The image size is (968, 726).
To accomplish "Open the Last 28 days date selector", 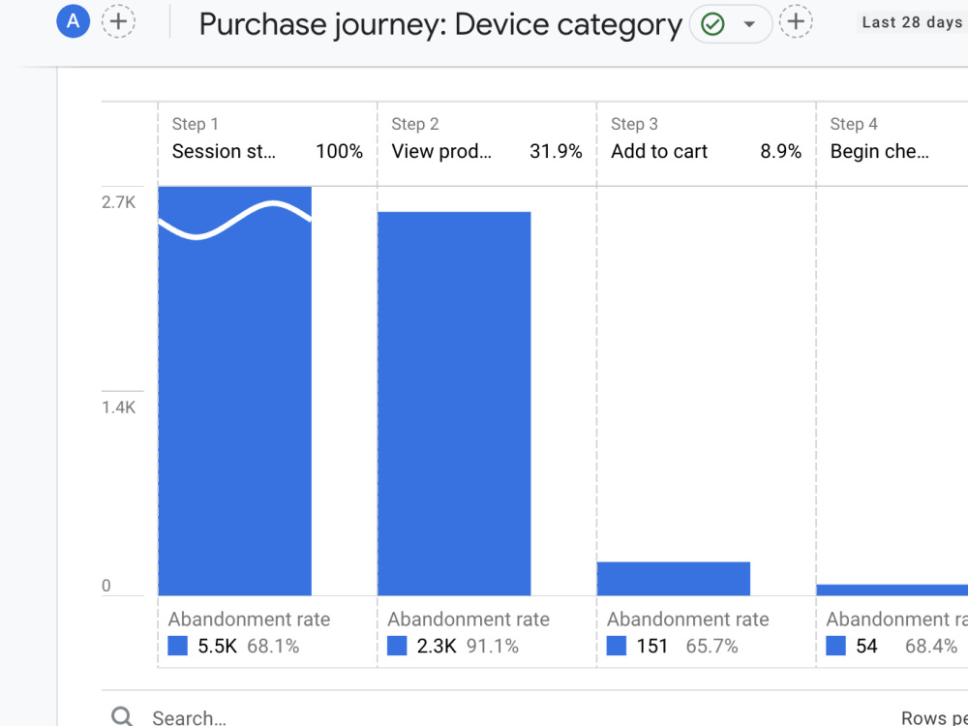I will [x=912, y=22].
